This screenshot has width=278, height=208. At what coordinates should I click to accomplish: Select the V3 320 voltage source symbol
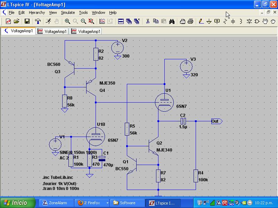(186, 67)
